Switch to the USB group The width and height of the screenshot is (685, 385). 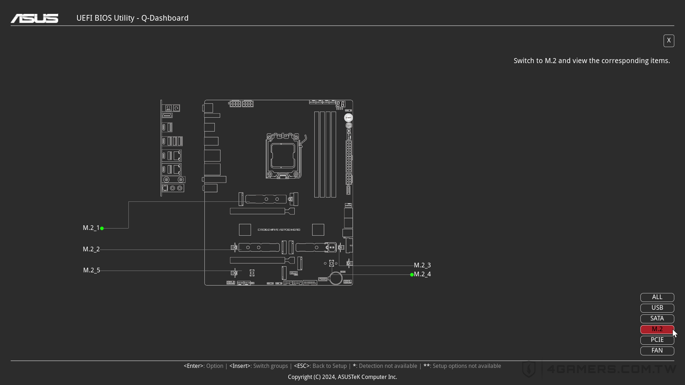[657, 308]
